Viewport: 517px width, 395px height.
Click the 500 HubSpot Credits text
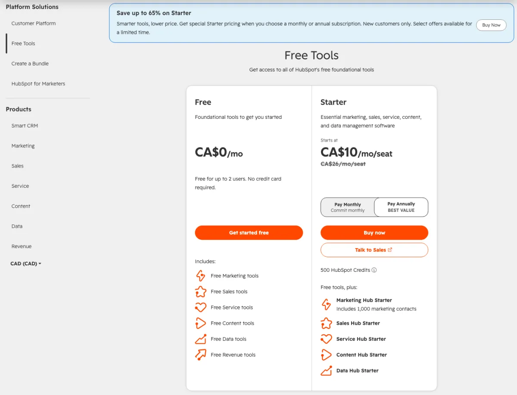pos(346,270)
